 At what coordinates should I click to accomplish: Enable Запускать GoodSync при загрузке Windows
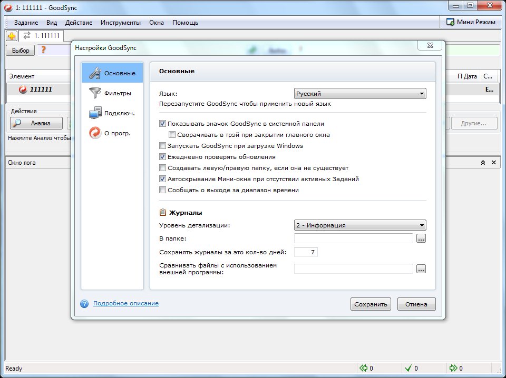coord(162,146)
